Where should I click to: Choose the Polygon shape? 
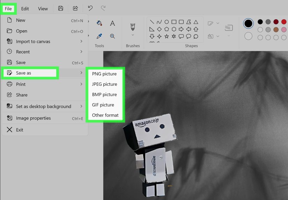189,22
